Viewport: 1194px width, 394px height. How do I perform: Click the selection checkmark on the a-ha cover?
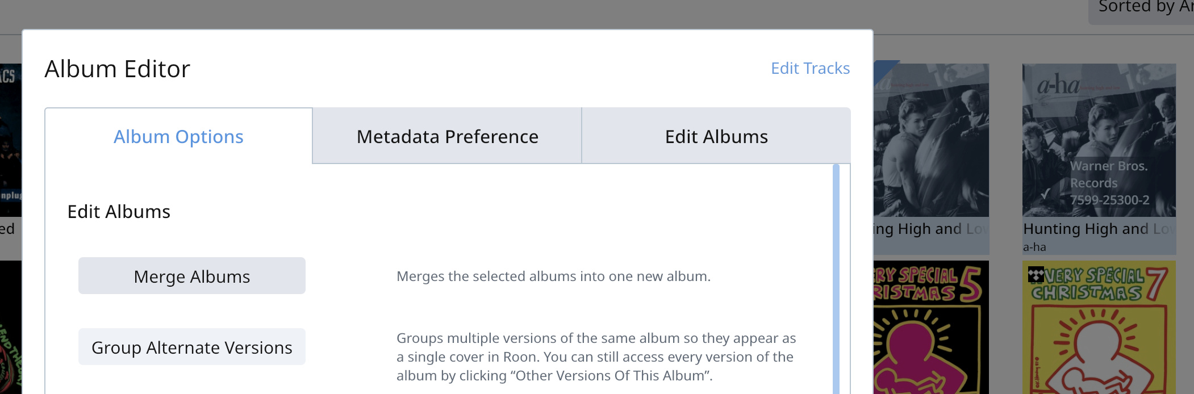click(x=1045, y=195)
